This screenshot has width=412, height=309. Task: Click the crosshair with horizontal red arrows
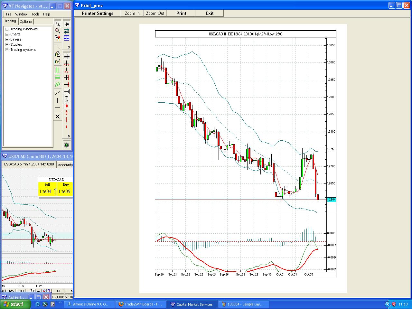click(x=67, y=63)
